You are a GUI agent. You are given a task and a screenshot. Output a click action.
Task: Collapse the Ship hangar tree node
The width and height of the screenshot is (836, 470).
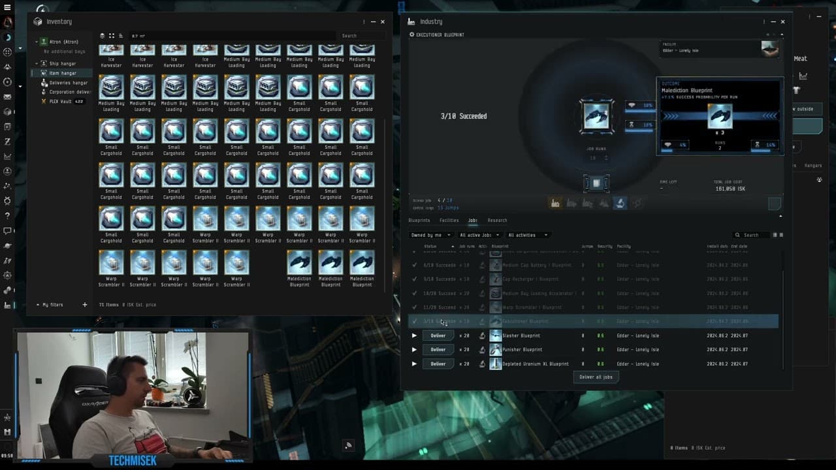pos(37,63)
